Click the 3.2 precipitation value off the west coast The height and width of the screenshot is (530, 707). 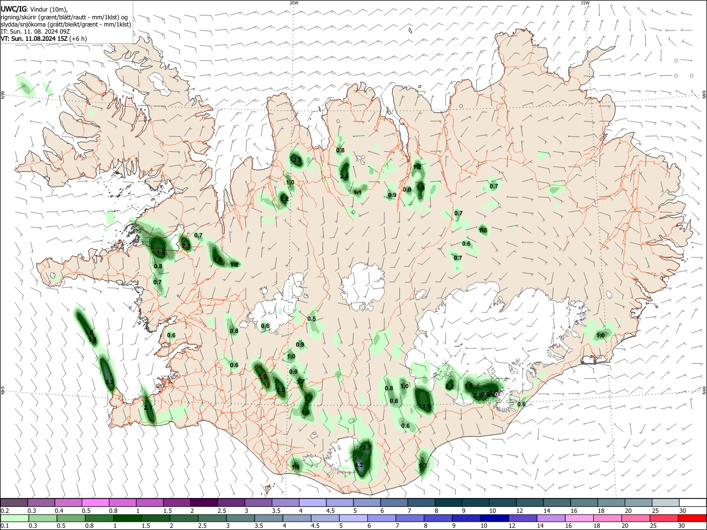109,382
